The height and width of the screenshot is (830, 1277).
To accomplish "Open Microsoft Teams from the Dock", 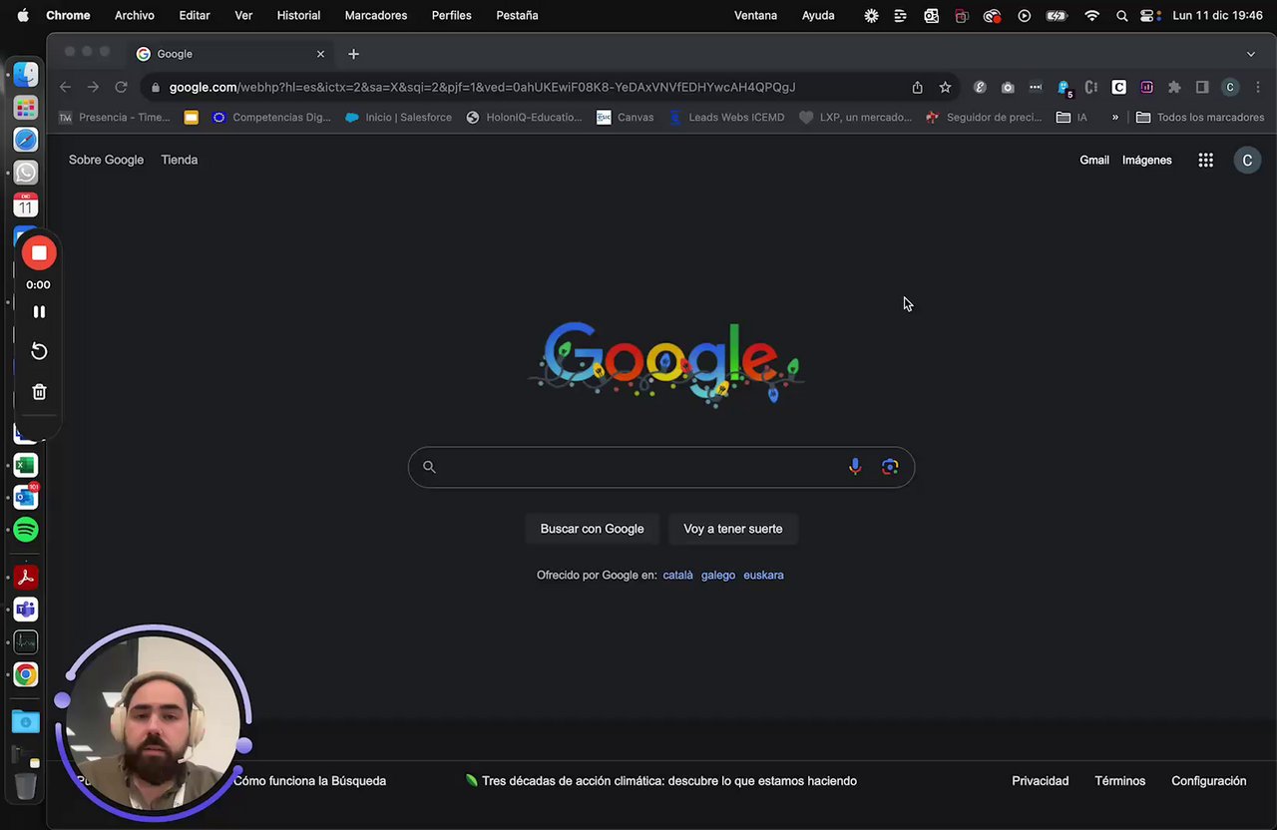I will tap(26, 610).
